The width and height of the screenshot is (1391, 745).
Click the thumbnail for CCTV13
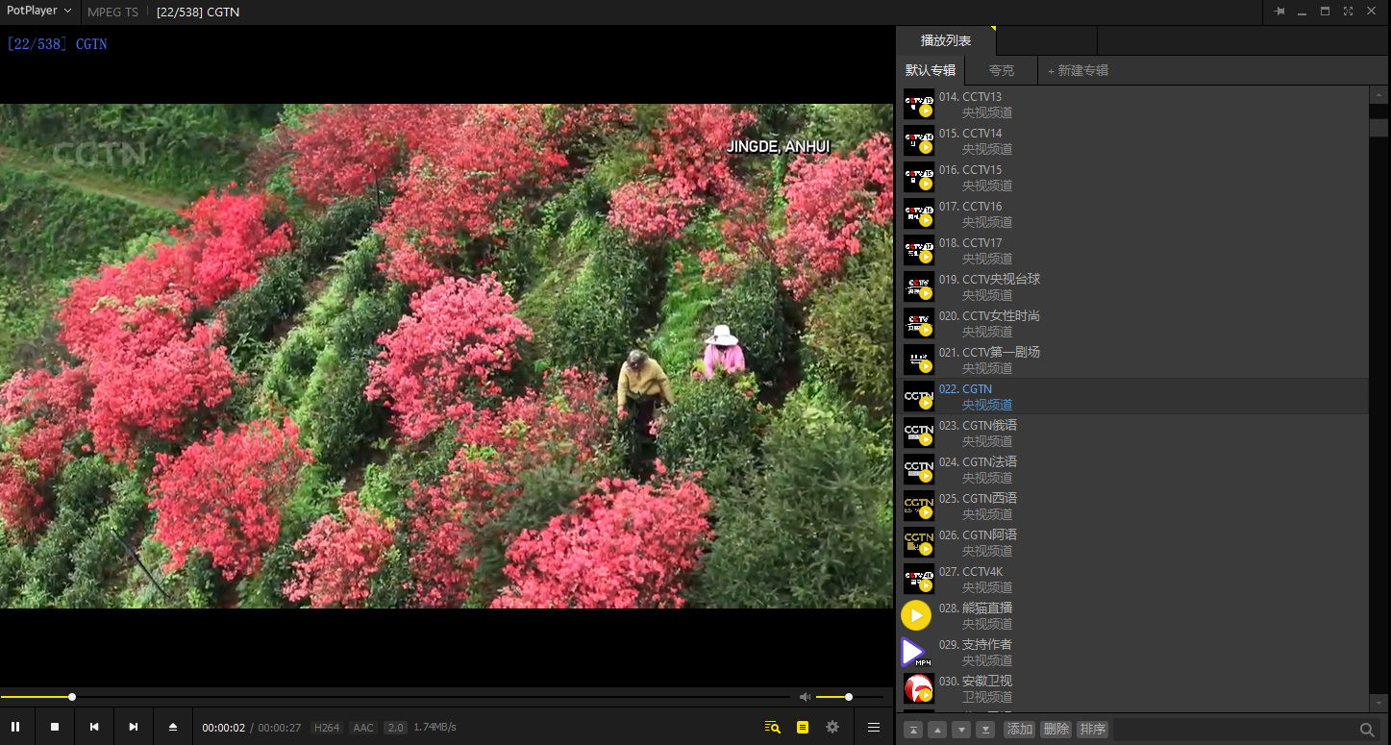coord(919,104)
